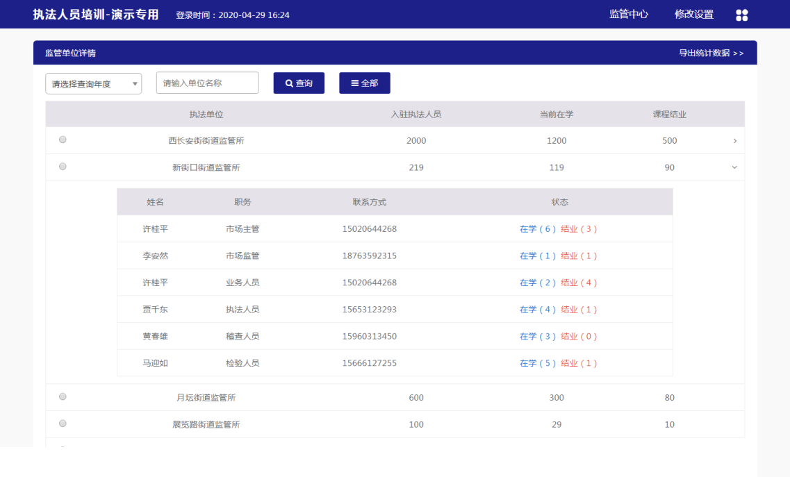Click the list icon on 全部 button
The width and height of the screenshot is (790, 477).
[x=354, y=83]
